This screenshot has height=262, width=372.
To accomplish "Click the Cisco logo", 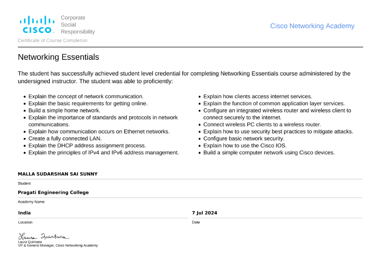I will [37, 25].
